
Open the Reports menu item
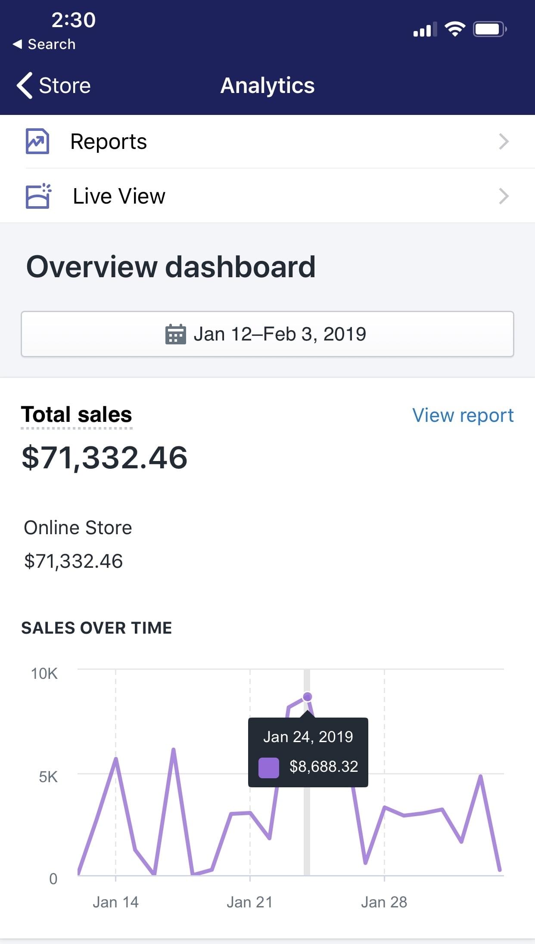tap(109, 141)
